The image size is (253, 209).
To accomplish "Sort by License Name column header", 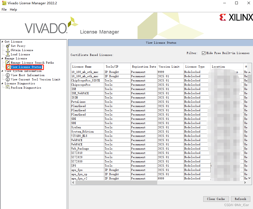I will 88,67.
